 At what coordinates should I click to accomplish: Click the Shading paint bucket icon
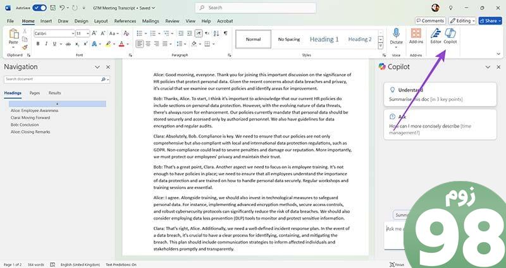(x=194, y=44)
